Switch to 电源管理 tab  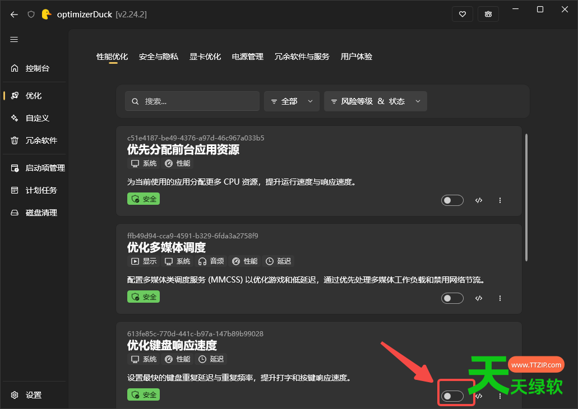click(x=248, y=57)
